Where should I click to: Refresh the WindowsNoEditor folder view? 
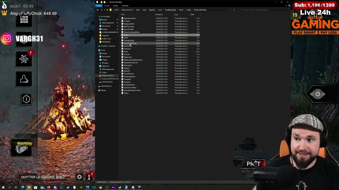(x=234, y=10)
